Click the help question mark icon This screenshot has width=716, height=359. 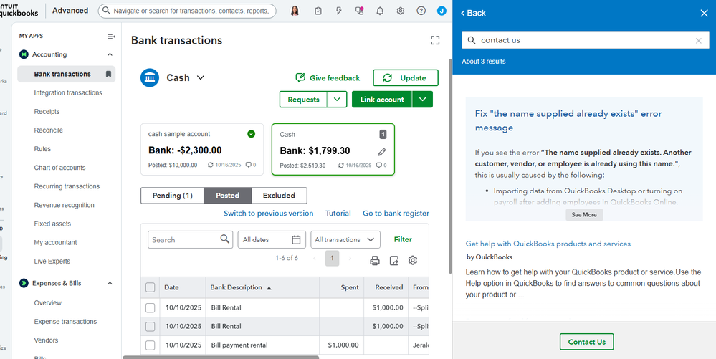[421, 11]
